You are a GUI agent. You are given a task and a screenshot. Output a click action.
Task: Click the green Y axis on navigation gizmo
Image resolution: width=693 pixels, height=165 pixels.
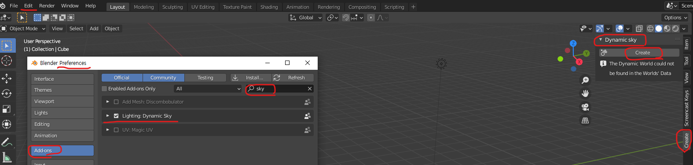click(586, 54)
